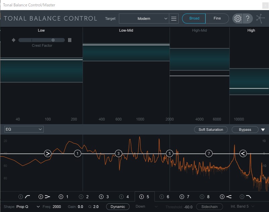Screen dimensions: 269x212
Task: Open the help question mark
Action: click(248, 18)
